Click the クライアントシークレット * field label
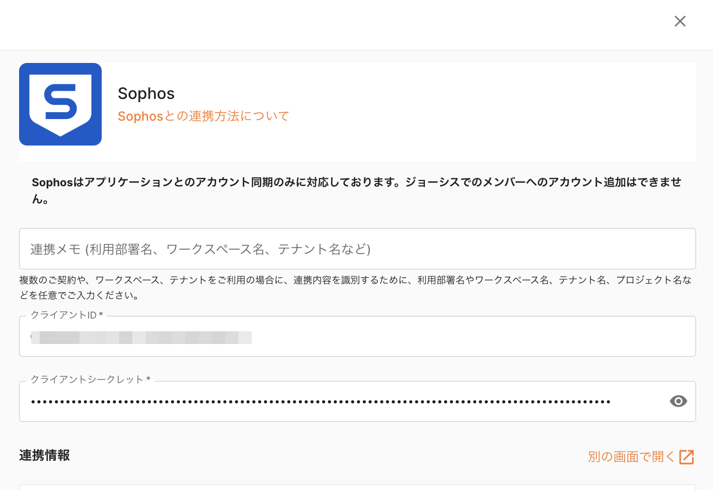Screen dimensions: 713x490 [x=90, y=379]
